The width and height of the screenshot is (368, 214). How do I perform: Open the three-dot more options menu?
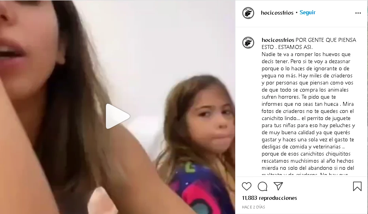pos(358,13)
